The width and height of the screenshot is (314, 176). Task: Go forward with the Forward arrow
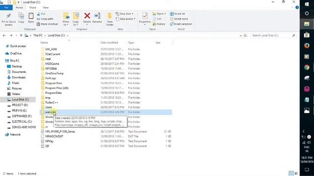click(x=11, y=36)
